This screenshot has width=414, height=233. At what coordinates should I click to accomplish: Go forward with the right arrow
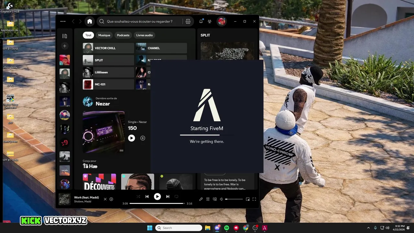tap(80, 21)
